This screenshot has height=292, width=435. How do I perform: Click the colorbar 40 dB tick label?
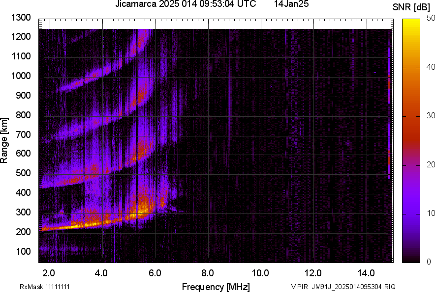(x=431, y=67)
